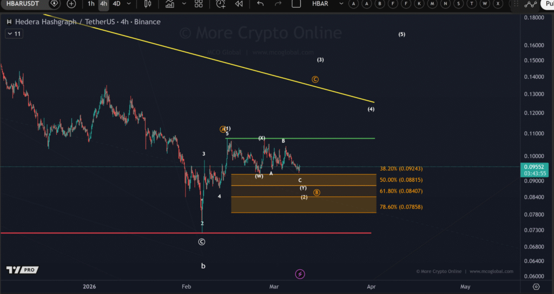Expand the timeframe interval dropdown

click(x=129, y=4)
